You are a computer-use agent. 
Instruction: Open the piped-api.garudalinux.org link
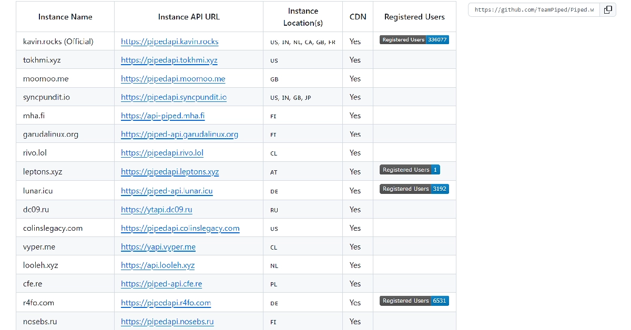[179, 135]
